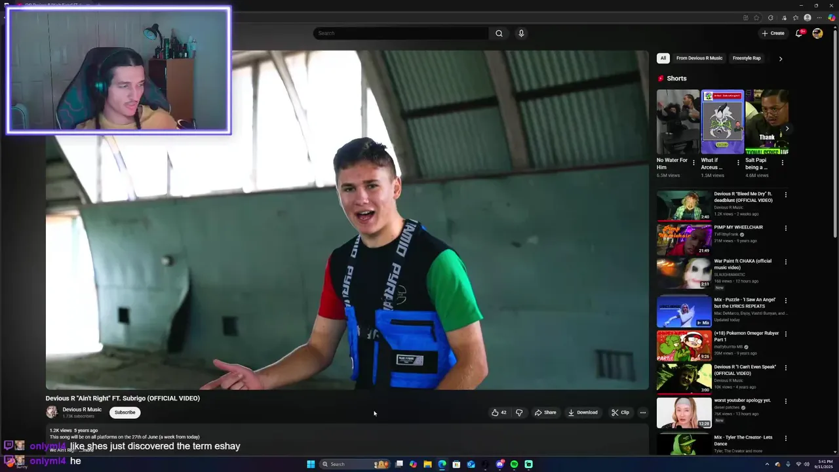Open Spotify from taskbar
839x472 pixels.
tap(514, 464)
